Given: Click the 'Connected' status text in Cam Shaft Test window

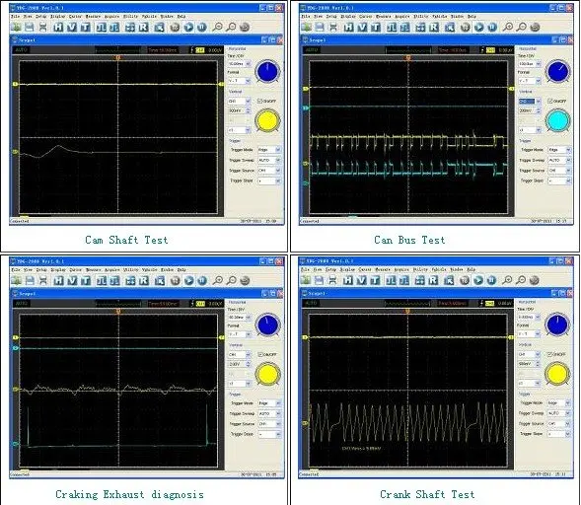Looking at the screenshot, I should click(20, 221).
